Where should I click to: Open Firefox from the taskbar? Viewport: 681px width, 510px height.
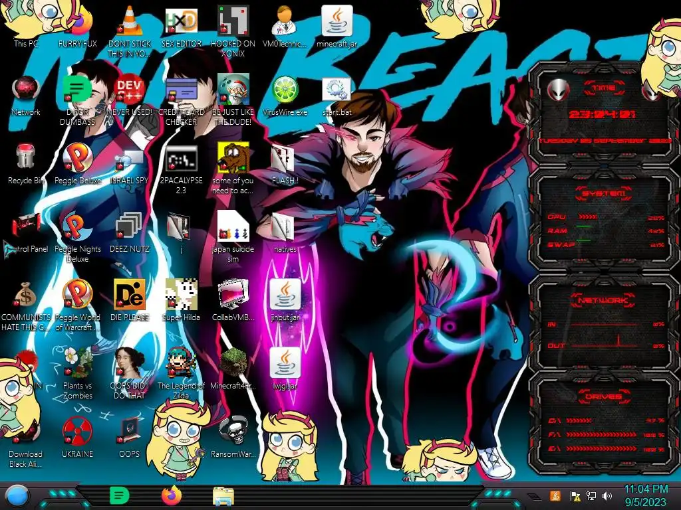click(172, 495)
